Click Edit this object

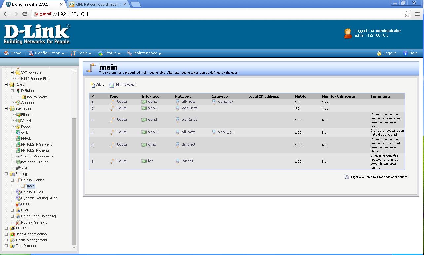click(123, 85)
